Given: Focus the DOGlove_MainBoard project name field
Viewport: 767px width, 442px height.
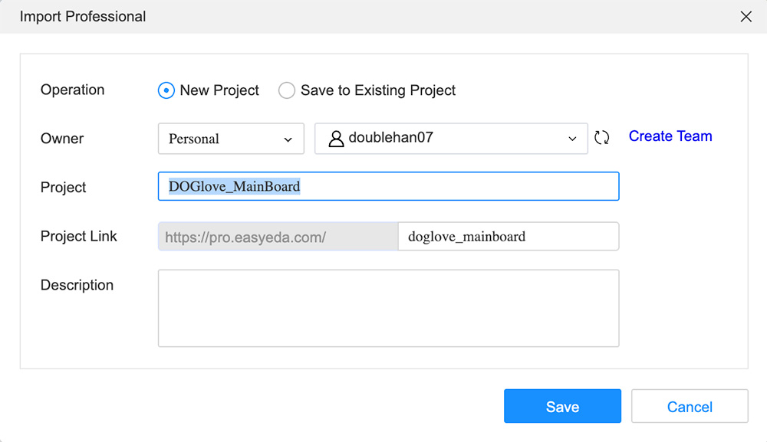Looking at the screenshot, I should pos(388,186).
